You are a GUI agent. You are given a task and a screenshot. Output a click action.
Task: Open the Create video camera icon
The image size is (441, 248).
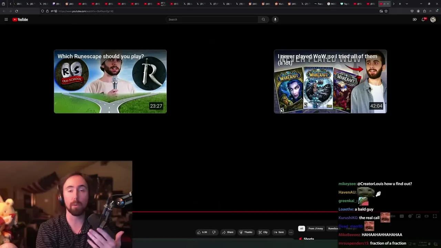click(x=415, y=20)
